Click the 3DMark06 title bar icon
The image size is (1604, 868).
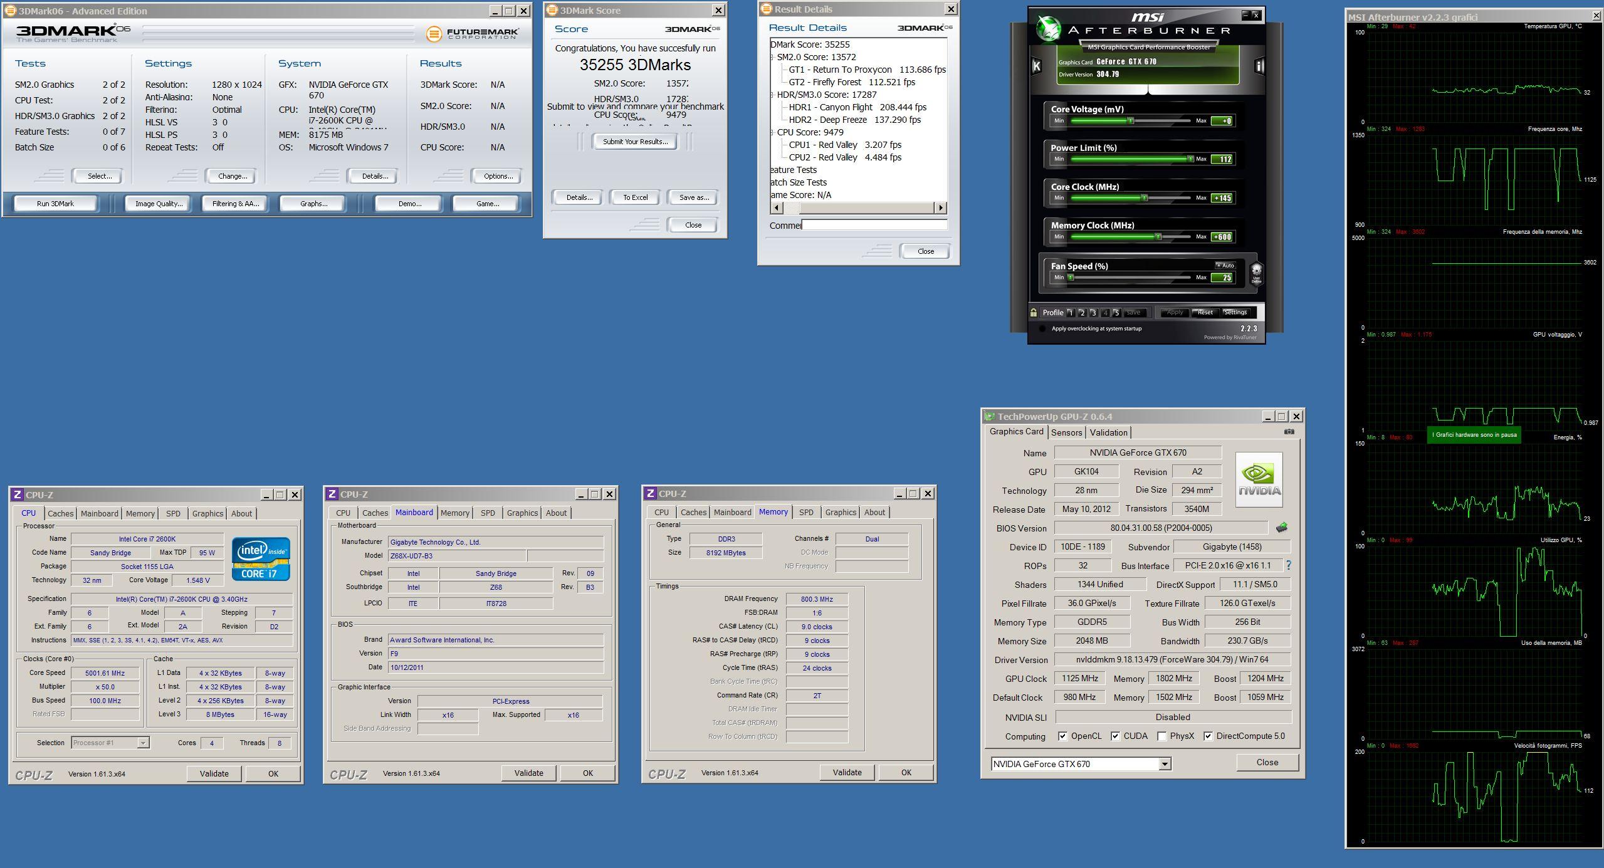coord(9,11)
